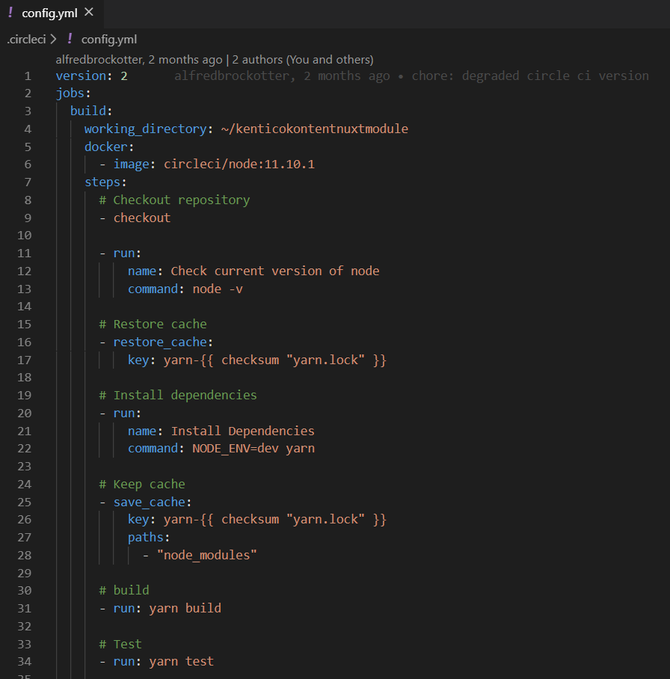
Task: Click the '# Install dependencies' comment
Action: coord(178,396)
